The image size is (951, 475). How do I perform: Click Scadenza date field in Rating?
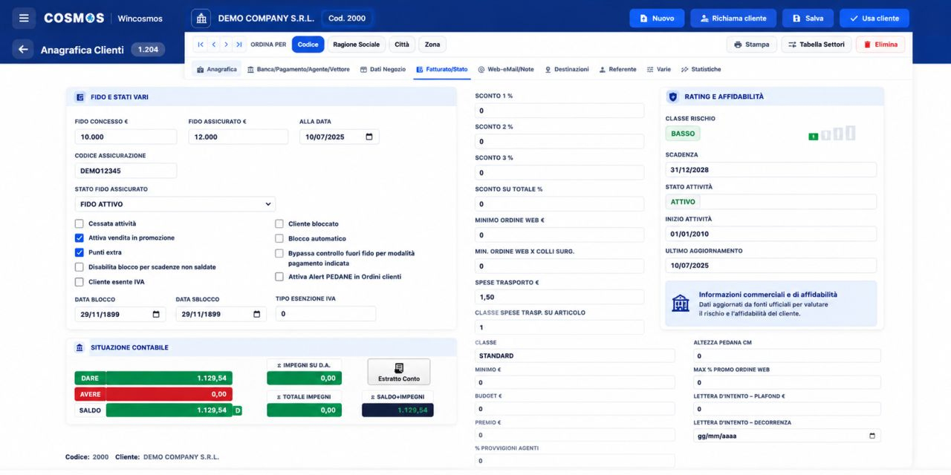pyautogui.click(x=770, y=170)
